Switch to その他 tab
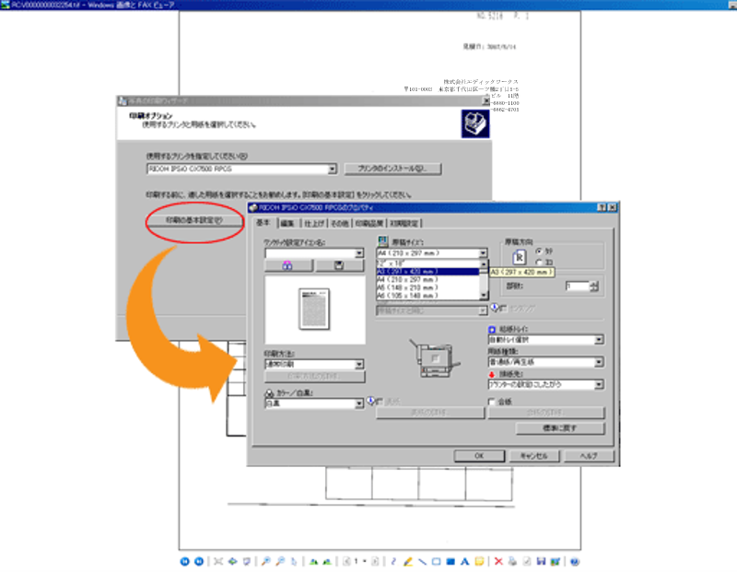The width and height of the screenshot is (737, 572). pyautogui.click(x=339, y=223)
